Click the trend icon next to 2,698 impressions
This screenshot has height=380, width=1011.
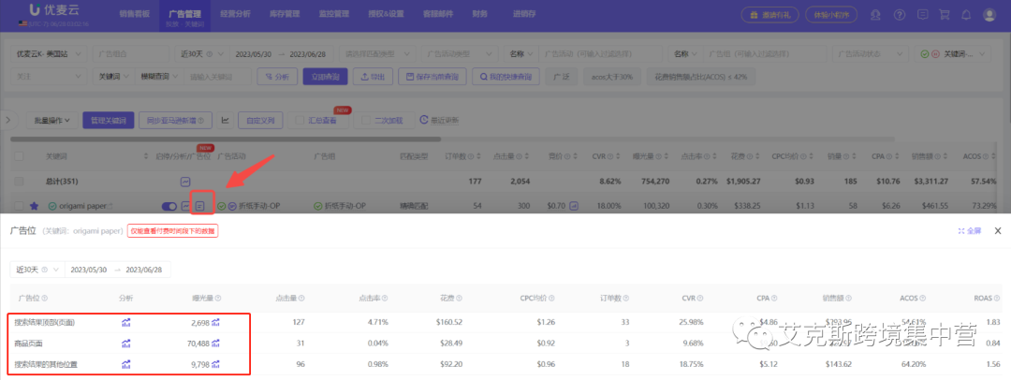[x=216, y=322]
